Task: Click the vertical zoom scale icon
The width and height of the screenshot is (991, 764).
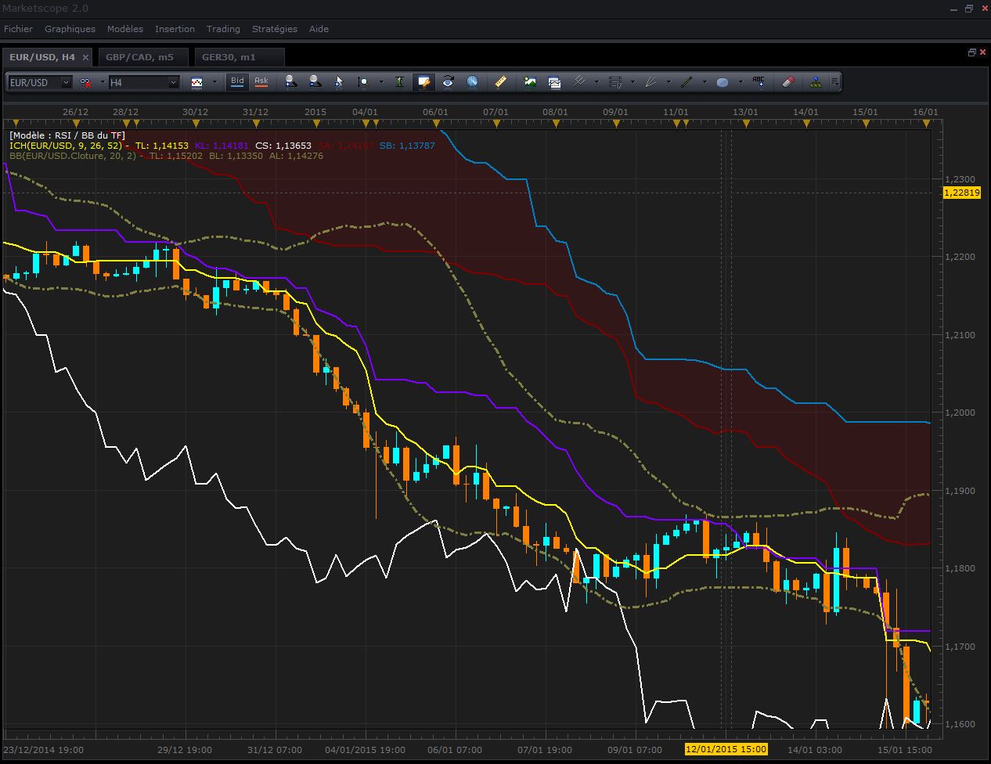Action: 362,81
